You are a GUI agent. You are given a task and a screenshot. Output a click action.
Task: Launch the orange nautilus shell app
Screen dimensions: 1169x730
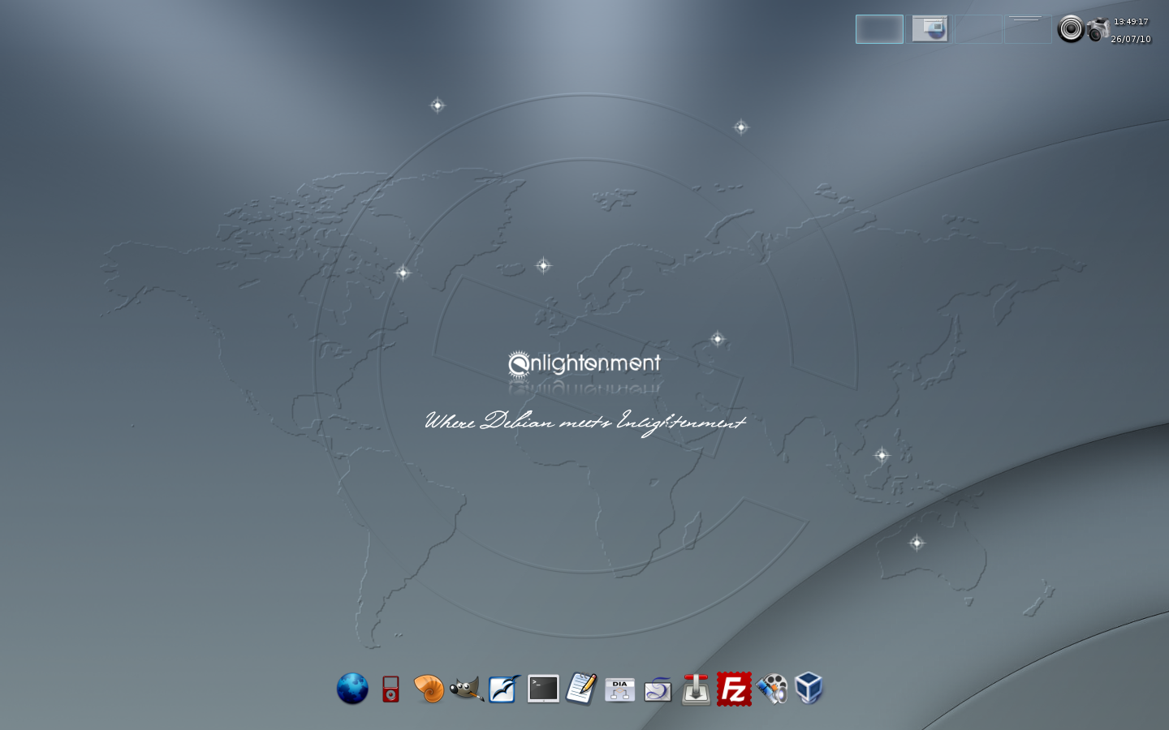point(429,689)
